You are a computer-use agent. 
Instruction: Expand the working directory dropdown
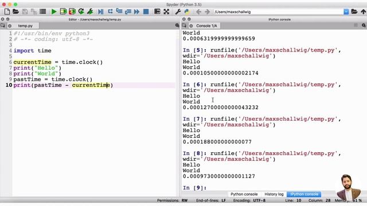tap(346, 11)
